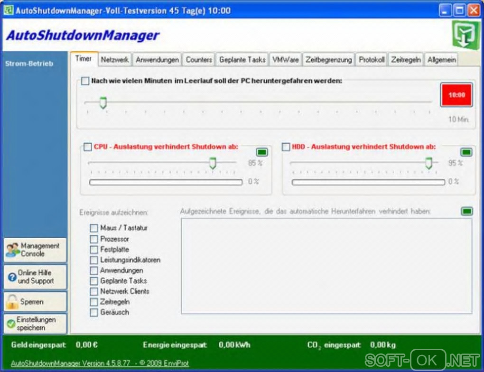484x372 pixels.
Task: Enable CPU-Auslastung verhindert Shutdown checkbox
Action: click(88, 147)
